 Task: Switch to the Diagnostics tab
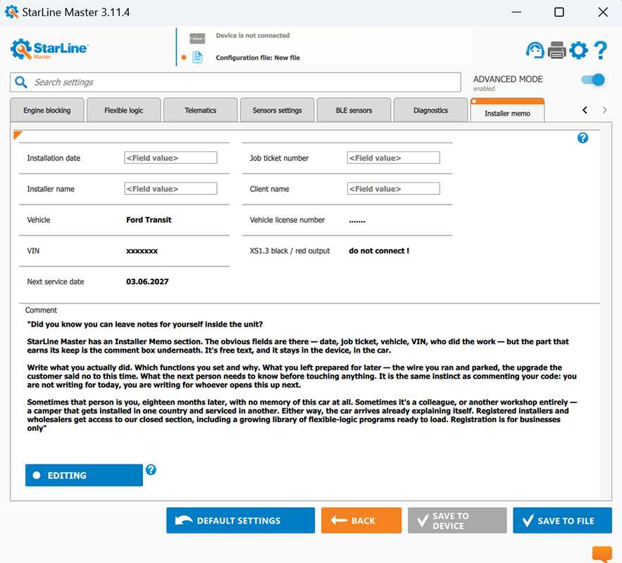(x=430, y=110)
